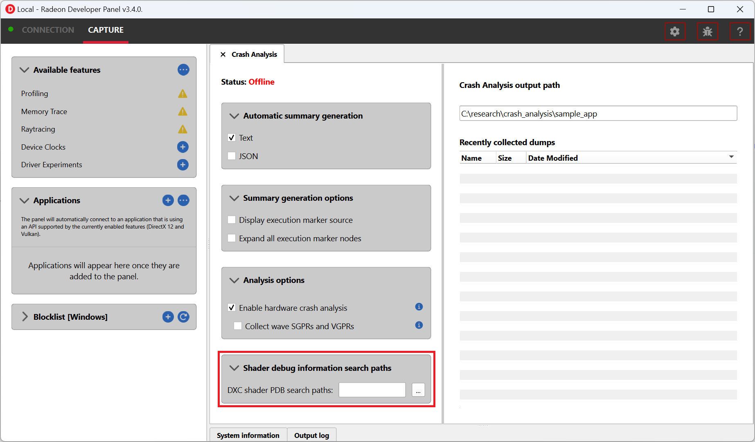Viewport: 755px width, 442px height.
Task: Add the Device Clocks feature
Action: point(183,147)
